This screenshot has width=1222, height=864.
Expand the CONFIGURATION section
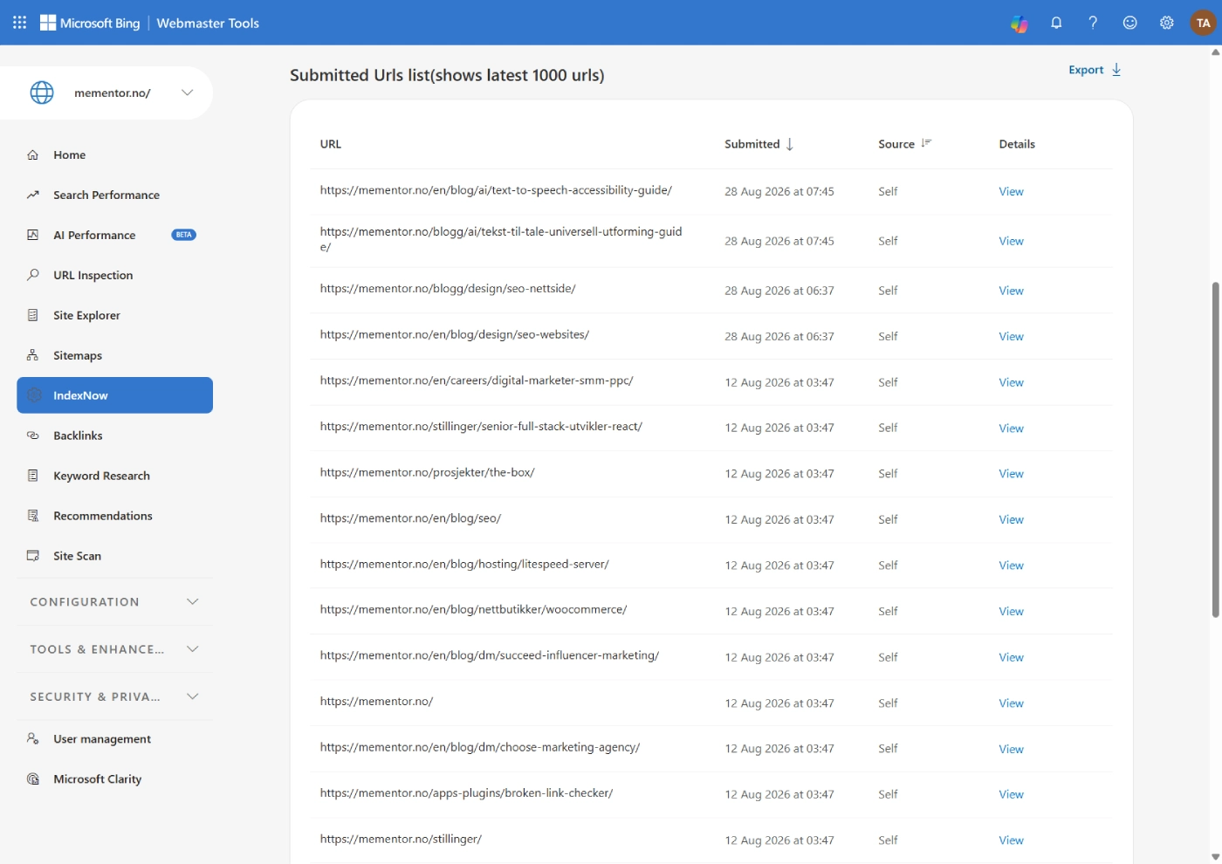pyautogui.click(x=114, y=602)
